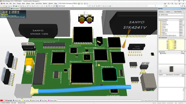The image size is (186, 104).
Task: Open the Reports menu
Action: click(x=45, y=4)
